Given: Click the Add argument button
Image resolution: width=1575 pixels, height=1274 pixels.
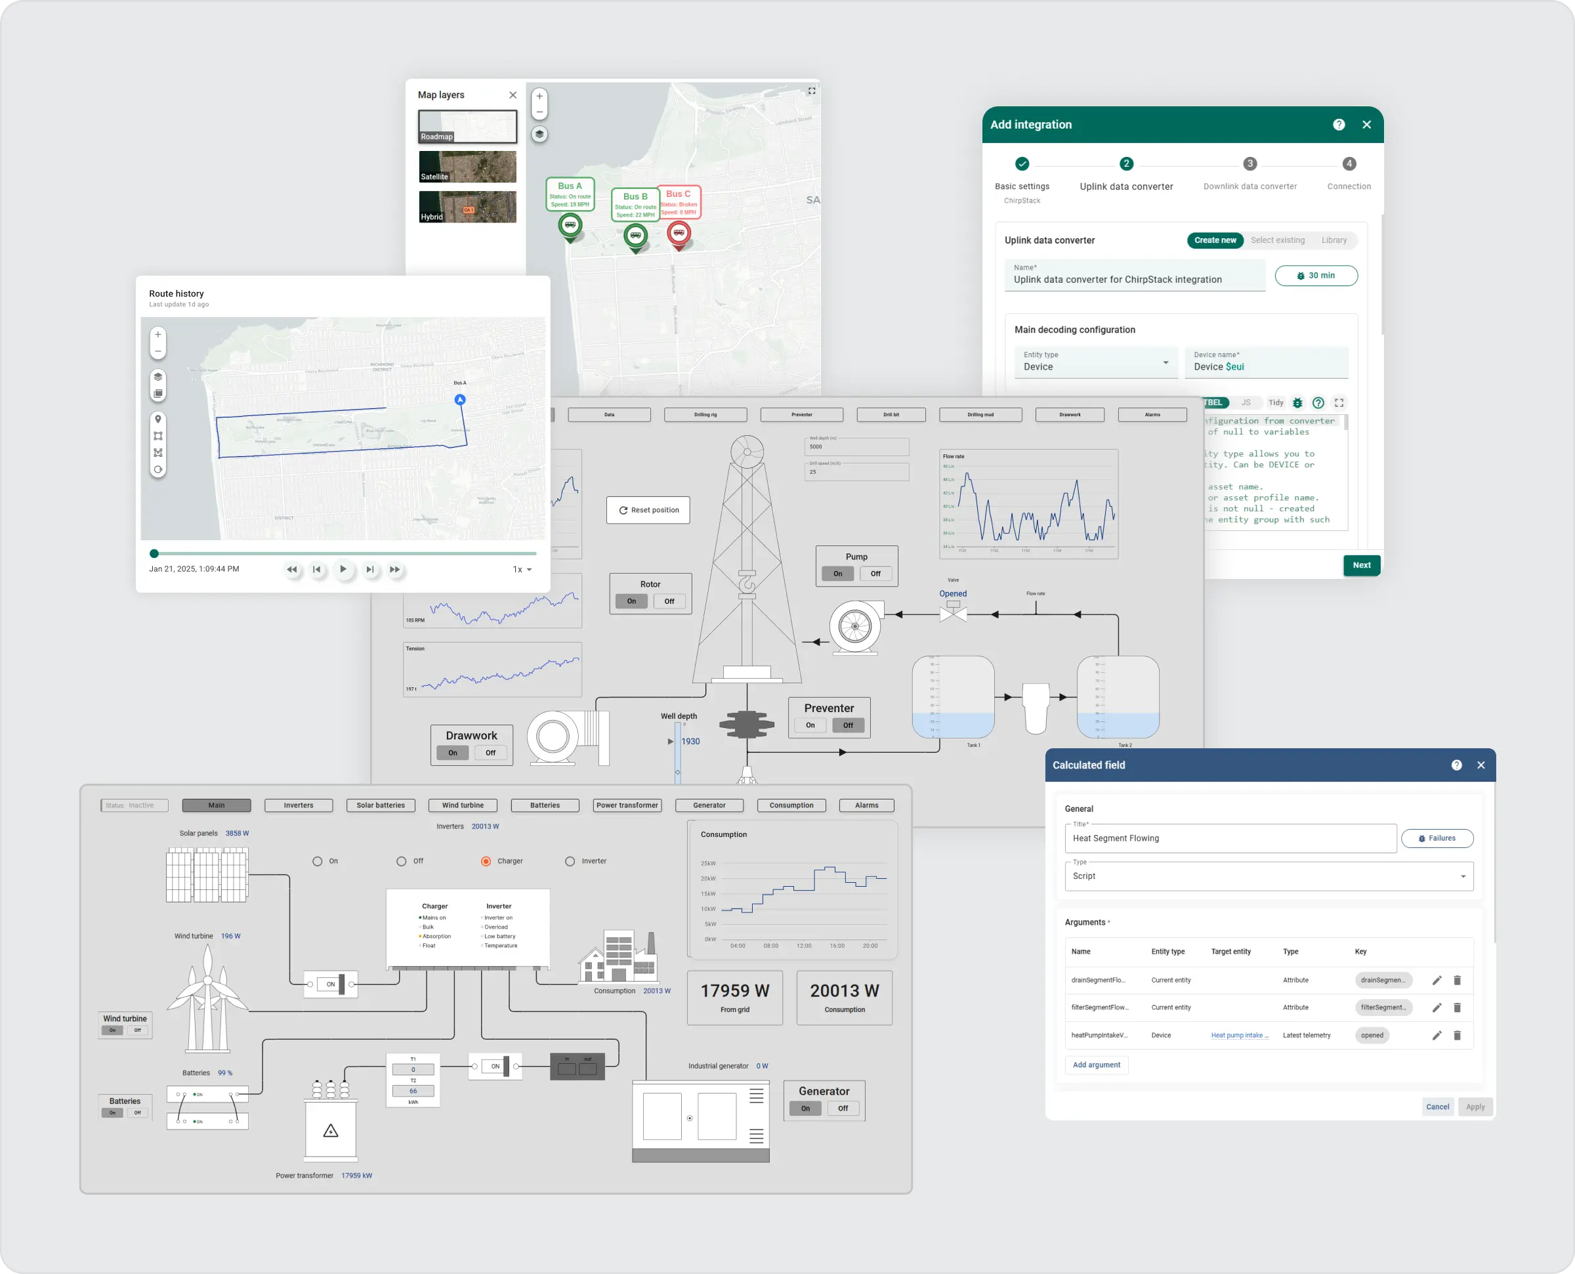Looking at the screenshot, I should [1096, 1065].
